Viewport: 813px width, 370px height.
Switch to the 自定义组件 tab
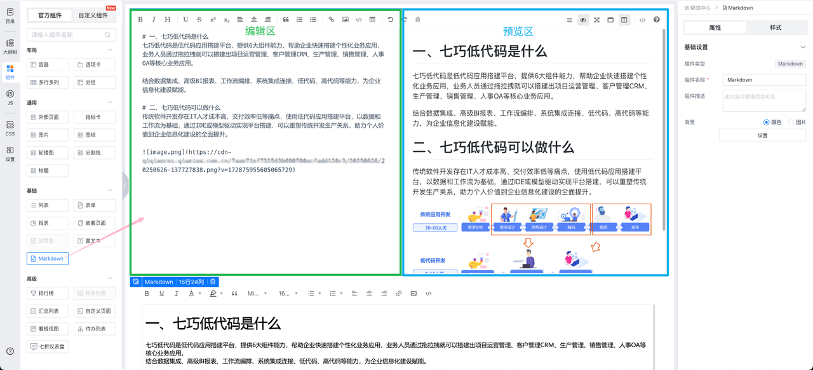click(x=93, y=15)
